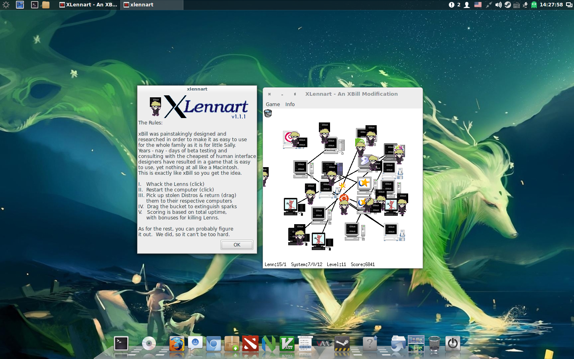
Task: Click the power button in dock
Action: [x=453, y=343]
